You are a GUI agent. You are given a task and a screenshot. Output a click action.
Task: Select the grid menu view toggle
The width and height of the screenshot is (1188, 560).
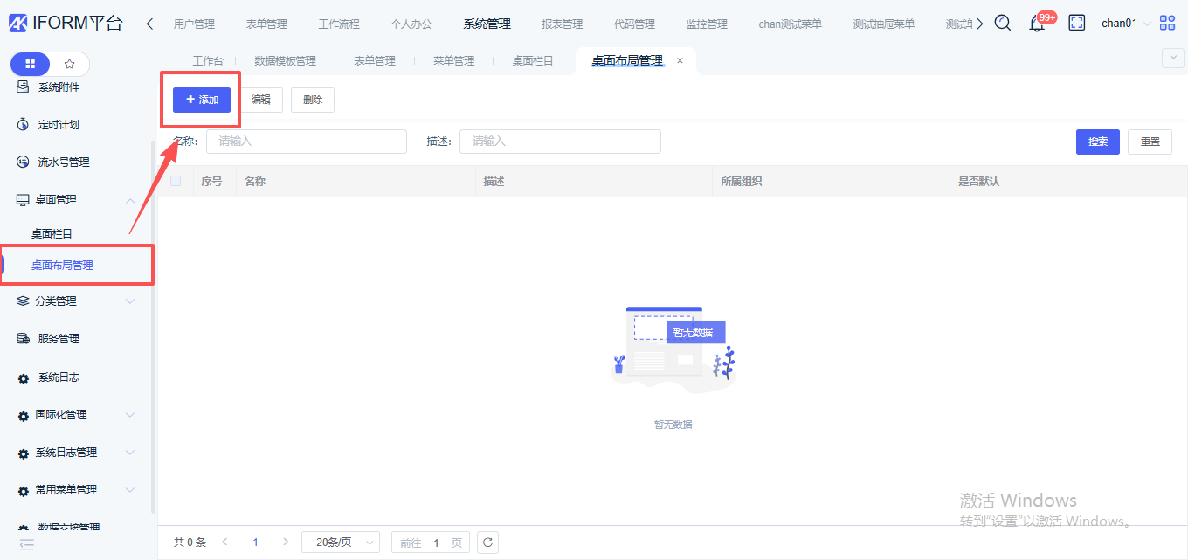[x=31, y=64]
